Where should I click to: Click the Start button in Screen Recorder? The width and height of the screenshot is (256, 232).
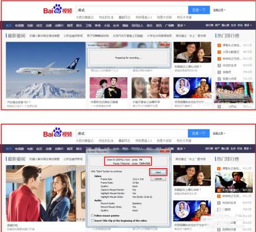pyautogui.click(x=158, y=172)
